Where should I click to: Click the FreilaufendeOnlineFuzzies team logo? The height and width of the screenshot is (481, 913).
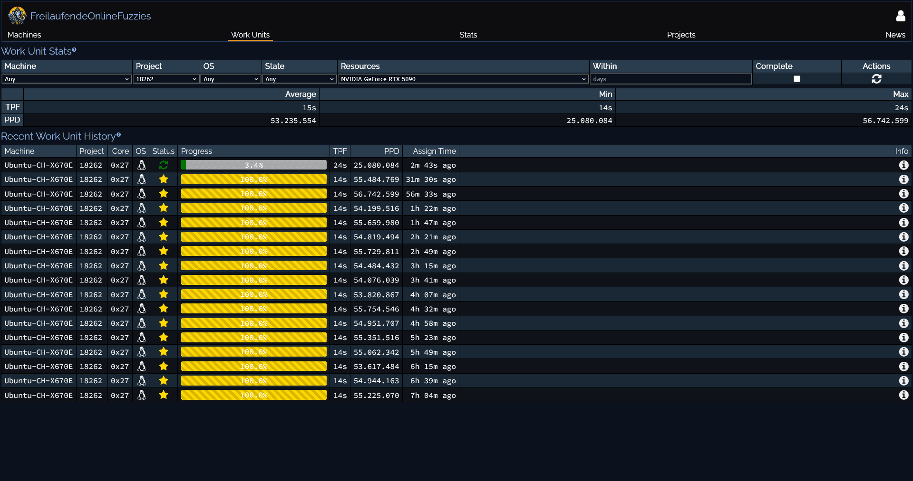coord(17,16)
